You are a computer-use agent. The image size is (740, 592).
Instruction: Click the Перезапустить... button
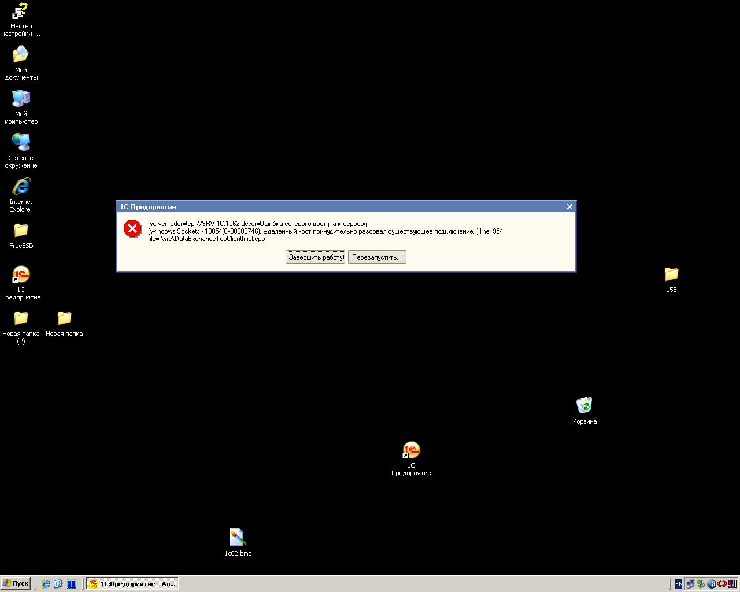pyautogui.click(x=377, y=257)
